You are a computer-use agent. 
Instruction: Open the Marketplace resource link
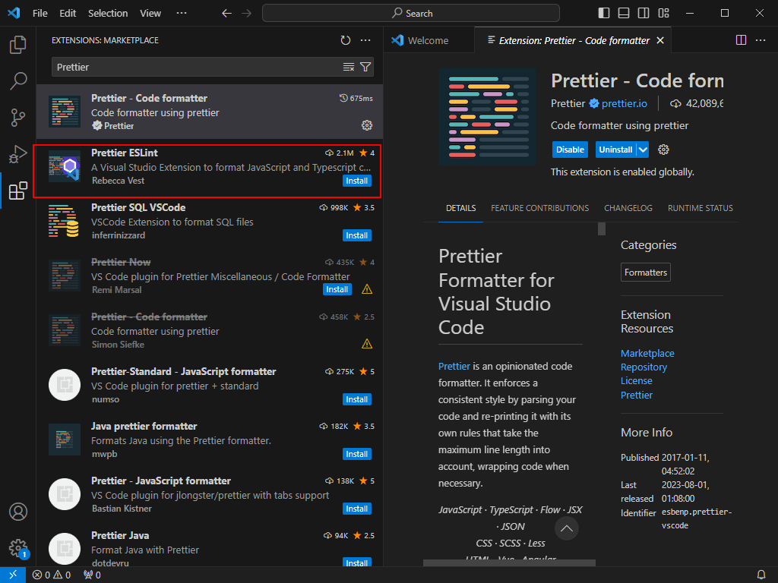[x=647, y=354]
